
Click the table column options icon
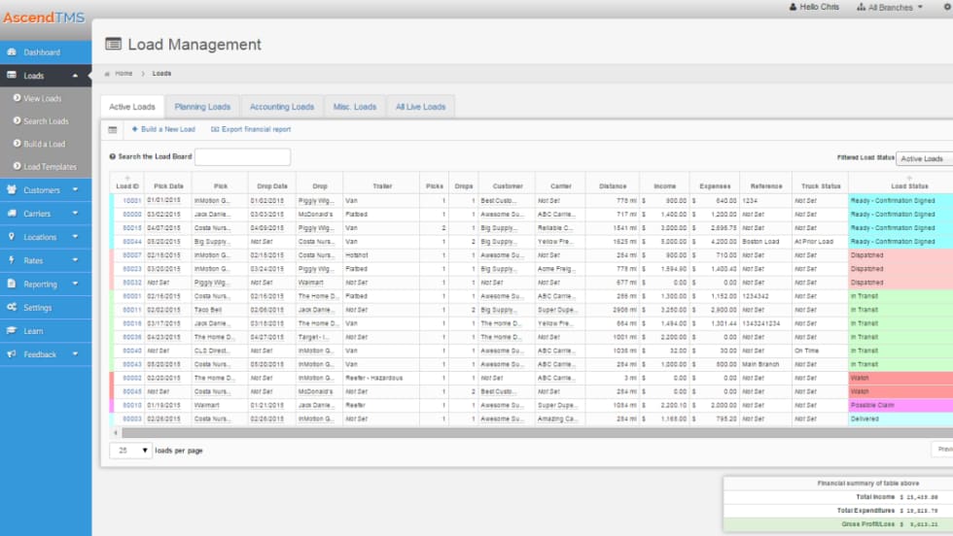pyautogui.click(x=112, y=129)
